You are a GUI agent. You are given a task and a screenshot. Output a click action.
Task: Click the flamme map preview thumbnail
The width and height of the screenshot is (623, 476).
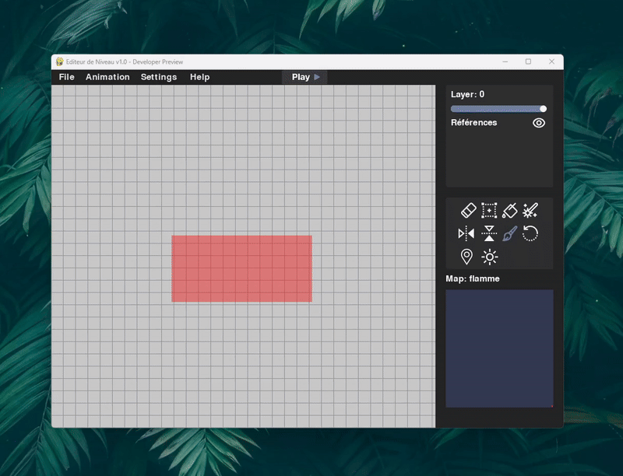click(499, 348)
